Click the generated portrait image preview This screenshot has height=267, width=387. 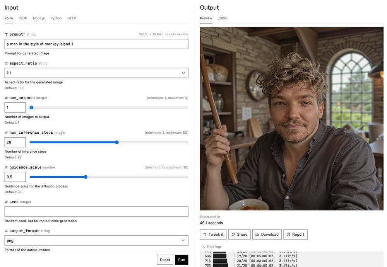[291, 119]
